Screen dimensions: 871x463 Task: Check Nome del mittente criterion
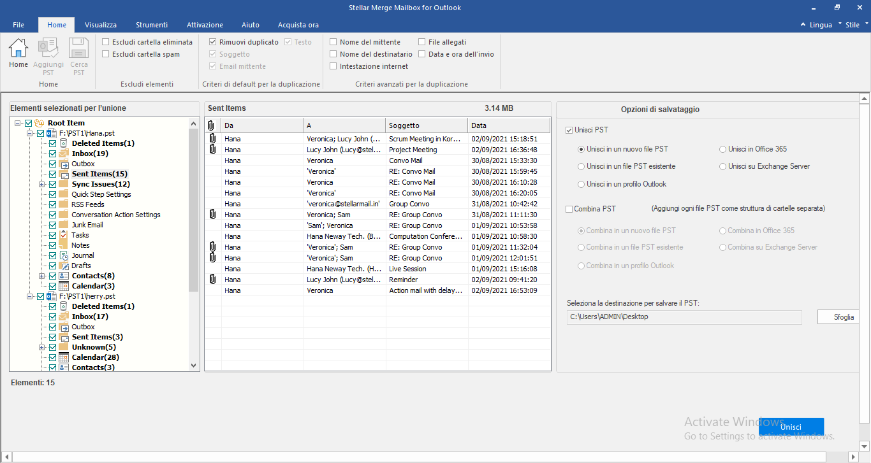point(333,42)
